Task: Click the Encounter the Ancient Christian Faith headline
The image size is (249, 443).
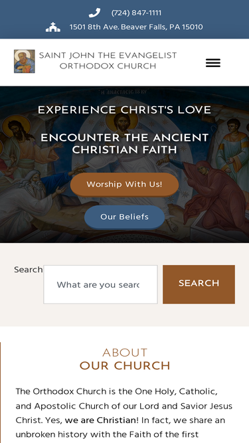Action: click(125, 143)
